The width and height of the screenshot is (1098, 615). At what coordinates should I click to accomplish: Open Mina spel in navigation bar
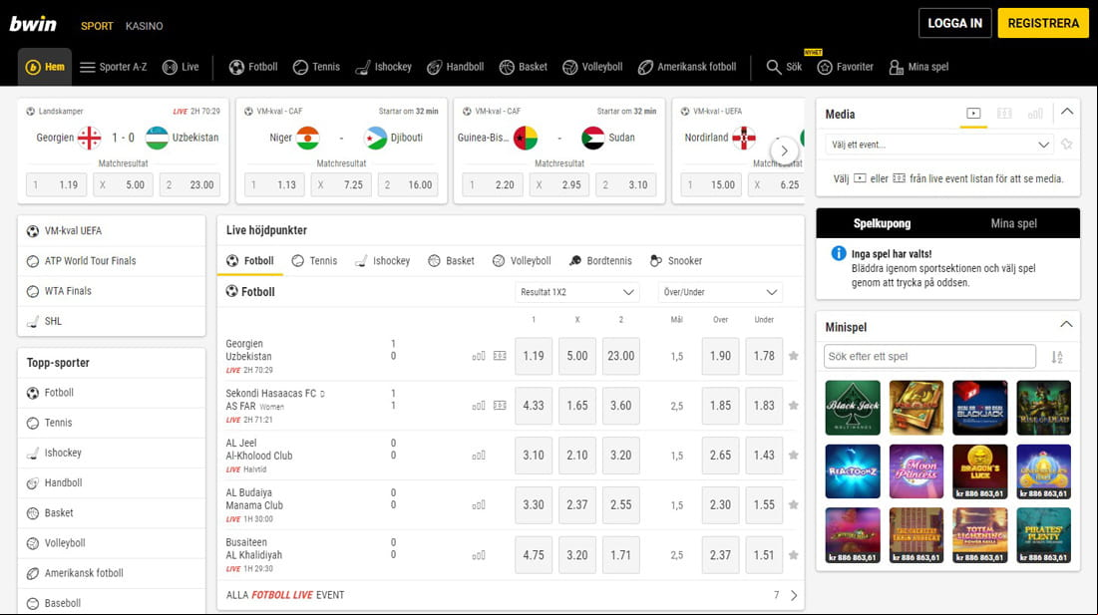tap(918, 67)
